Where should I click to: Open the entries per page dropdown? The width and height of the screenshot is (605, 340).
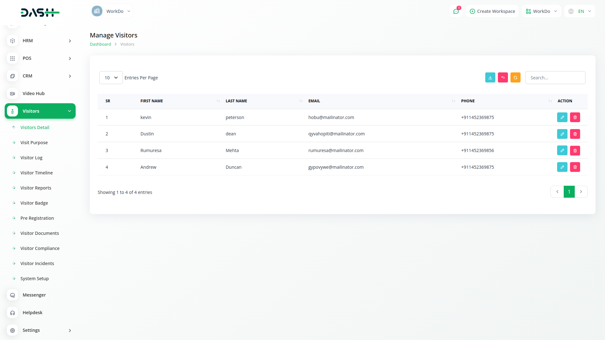tap(111, 78)
